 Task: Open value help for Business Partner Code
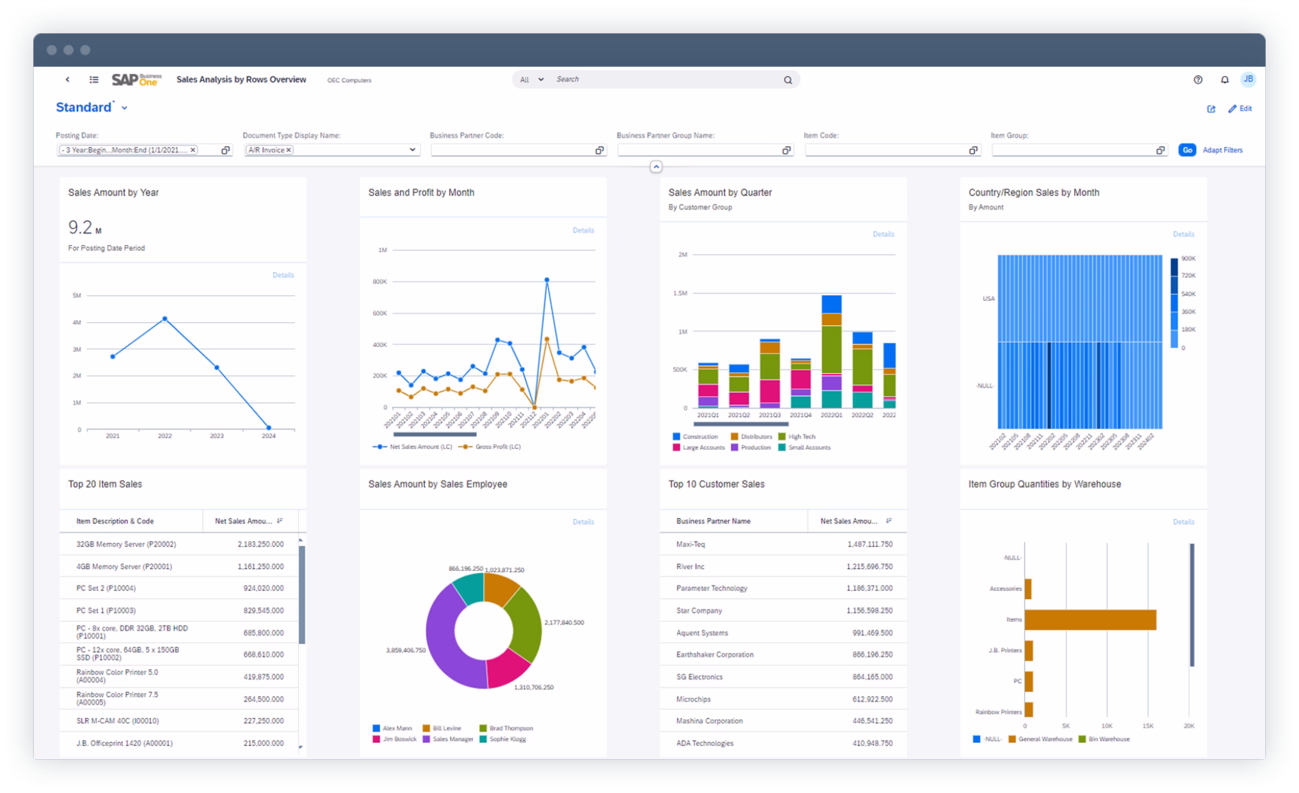[x=599, y=150]
